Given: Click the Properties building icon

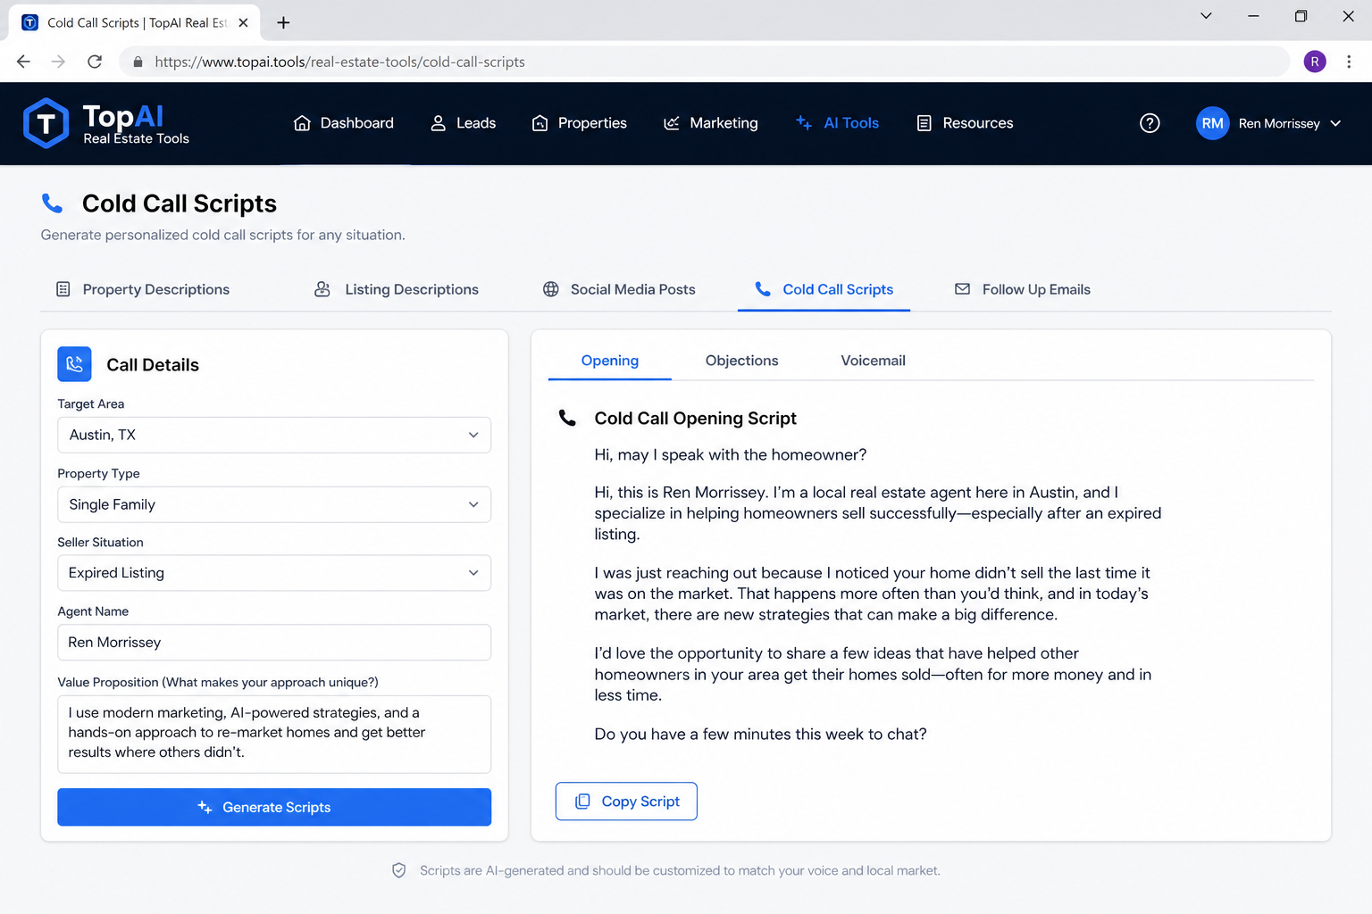Looking at the screenshot, I should click(x=540, y=123).
